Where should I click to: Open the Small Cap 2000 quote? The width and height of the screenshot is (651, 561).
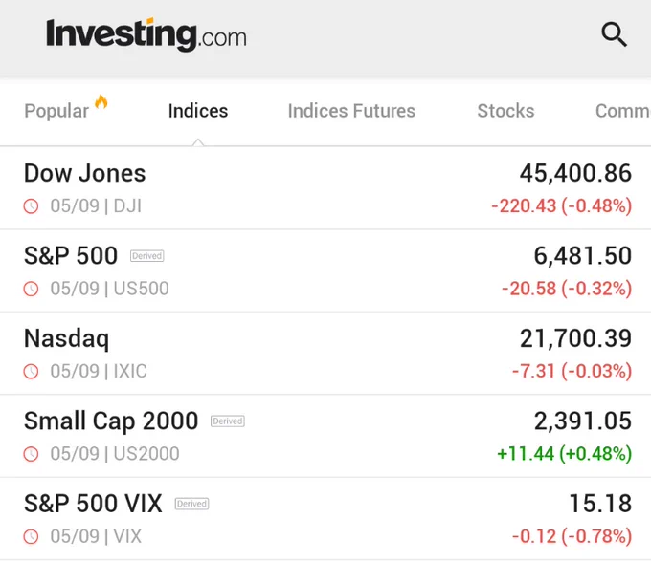[325, 436]
